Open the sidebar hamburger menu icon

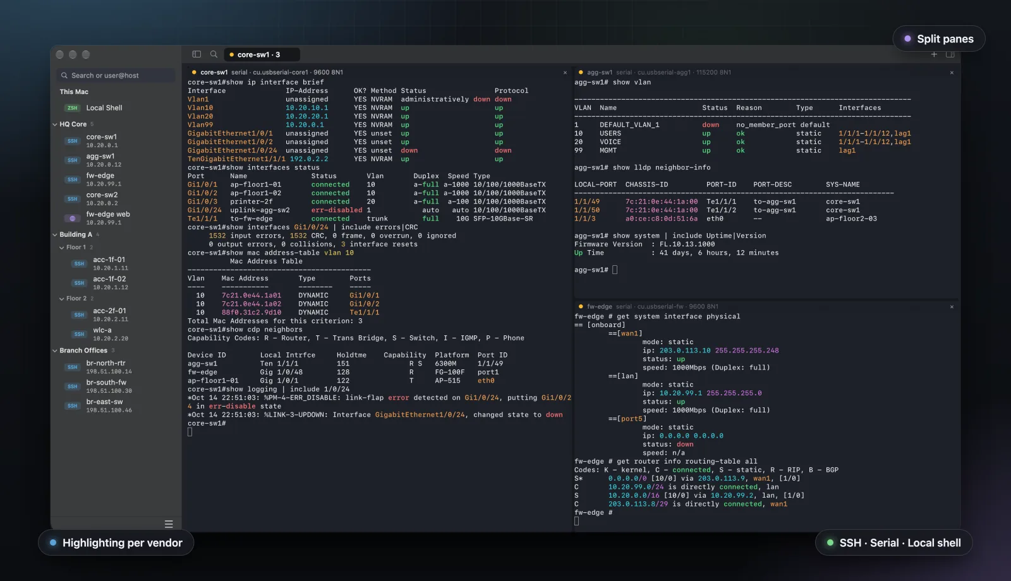click(x=169, y=524)
